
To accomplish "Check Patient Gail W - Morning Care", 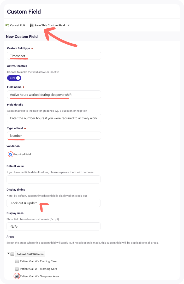I will coord(17,269).
